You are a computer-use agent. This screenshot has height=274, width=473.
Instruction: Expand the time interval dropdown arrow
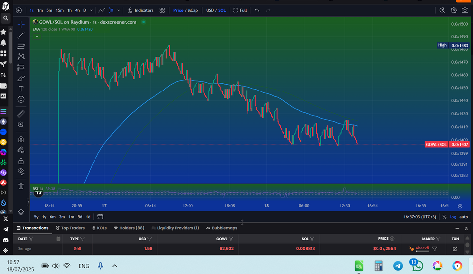point(91,10)
